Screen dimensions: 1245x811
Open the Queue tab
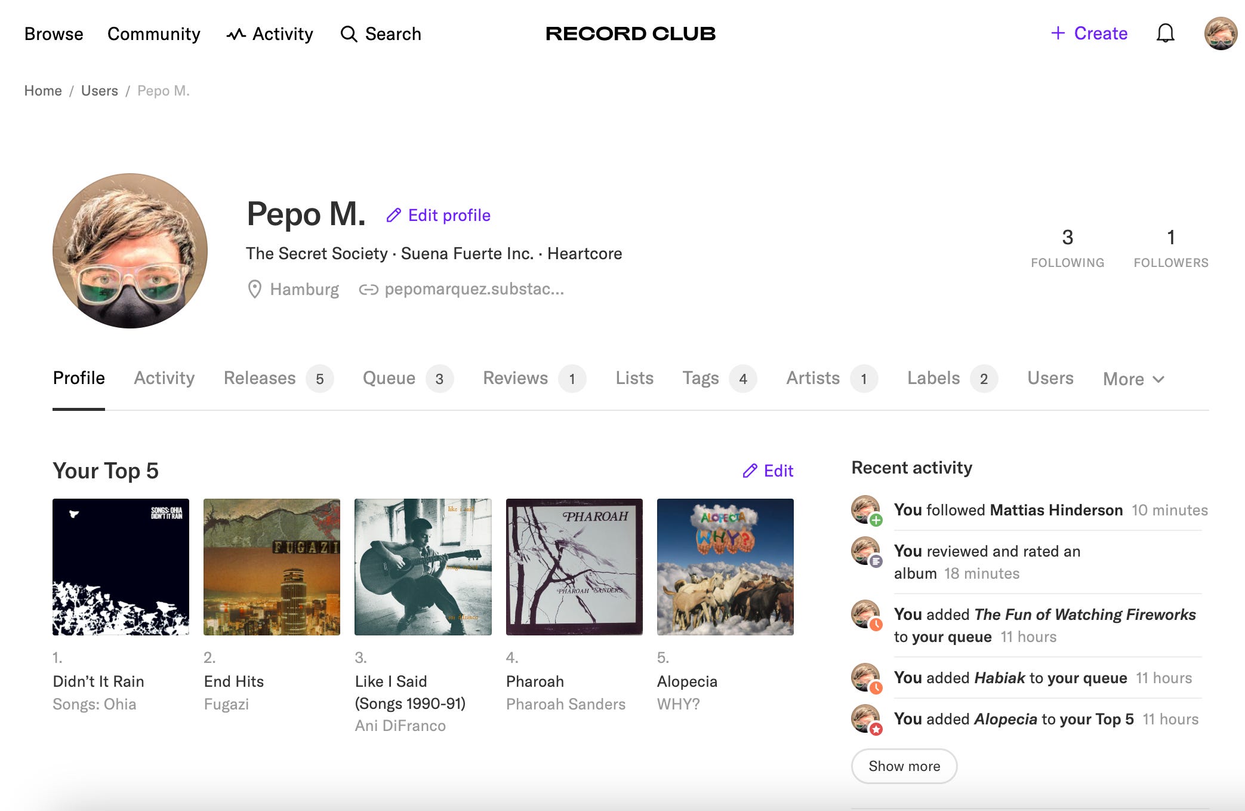(x=408, y=378)
